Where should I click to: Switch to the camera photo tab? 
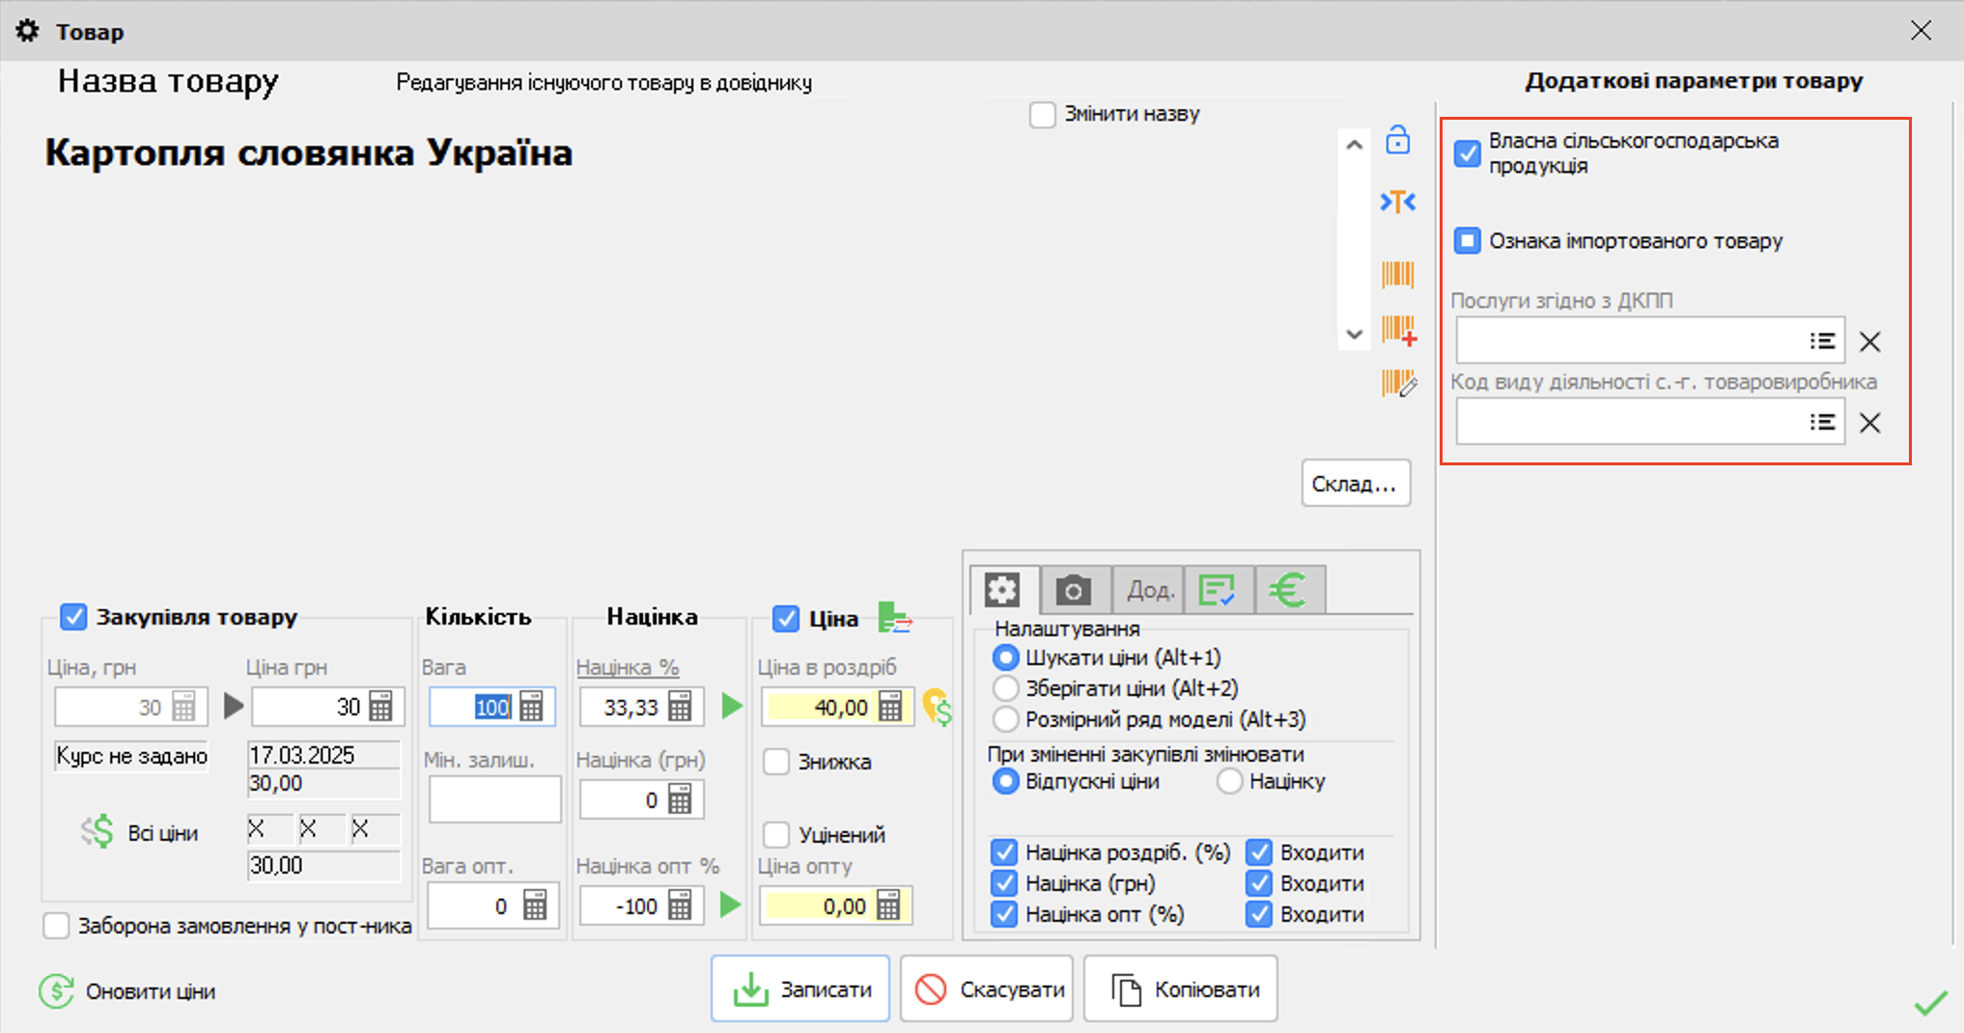click(1073, 590)
